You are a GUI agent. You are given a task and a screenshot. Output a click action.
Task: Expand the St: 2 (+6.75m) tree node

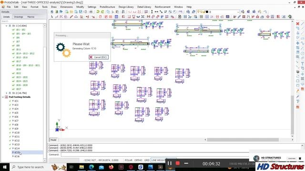(6, 93)
